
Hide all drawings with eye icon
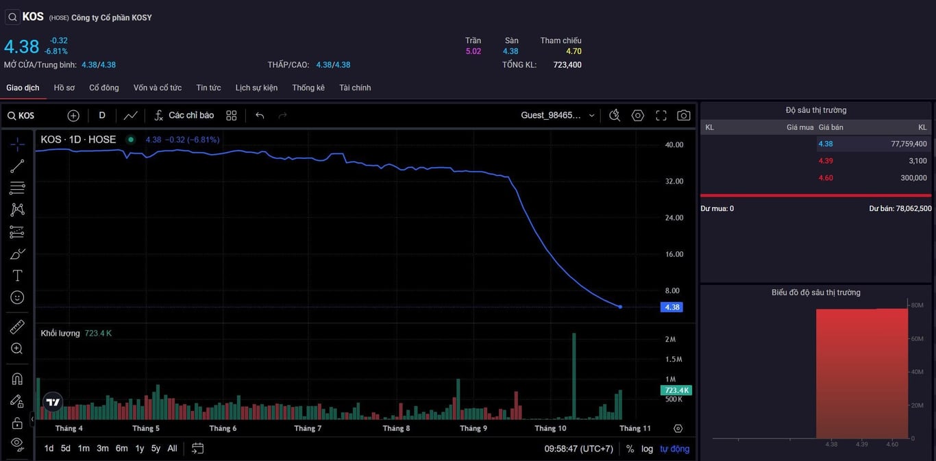[x=17, y=443]
